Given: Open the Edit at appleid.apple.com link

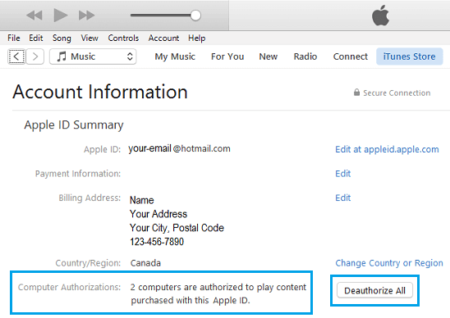Looking at the screenshot, I should click(387, 149).
